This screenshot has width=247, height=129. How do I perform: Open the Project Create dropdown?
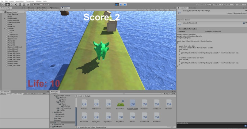[54, 94]
